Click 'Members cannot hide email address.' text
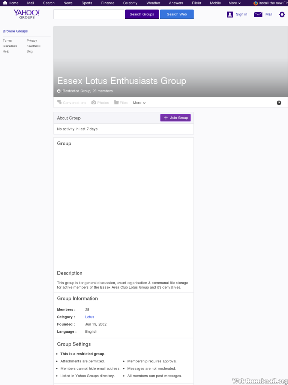 tap(90, 368)
